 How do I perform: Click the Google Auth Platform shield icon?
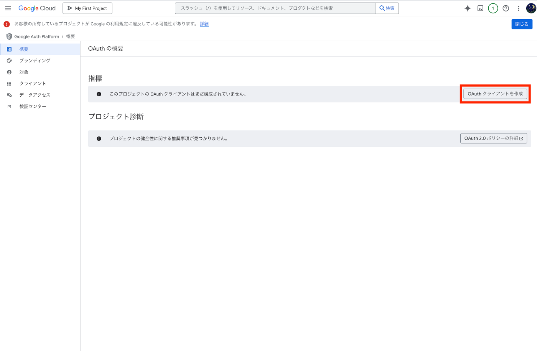tap(9, 36)
